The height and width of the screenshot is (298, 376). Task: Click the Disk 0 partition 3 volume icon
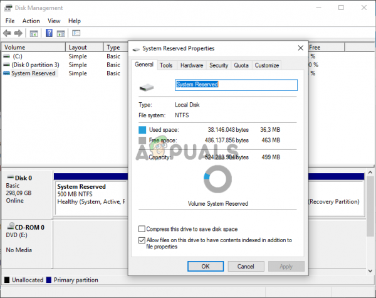point(7,65)
